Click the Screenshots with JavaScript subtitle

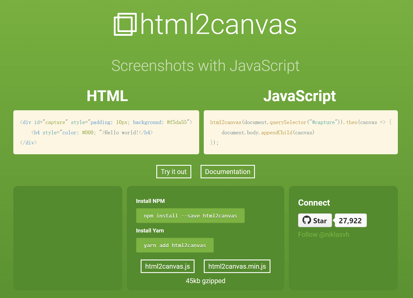(205, 65)
